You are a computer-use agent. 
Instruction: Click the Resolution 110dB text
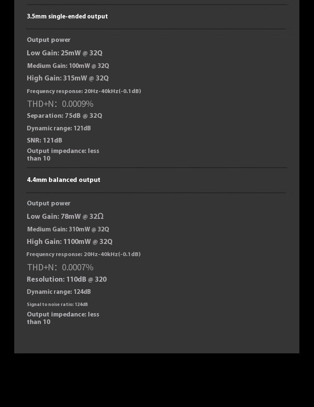(67, 280)
